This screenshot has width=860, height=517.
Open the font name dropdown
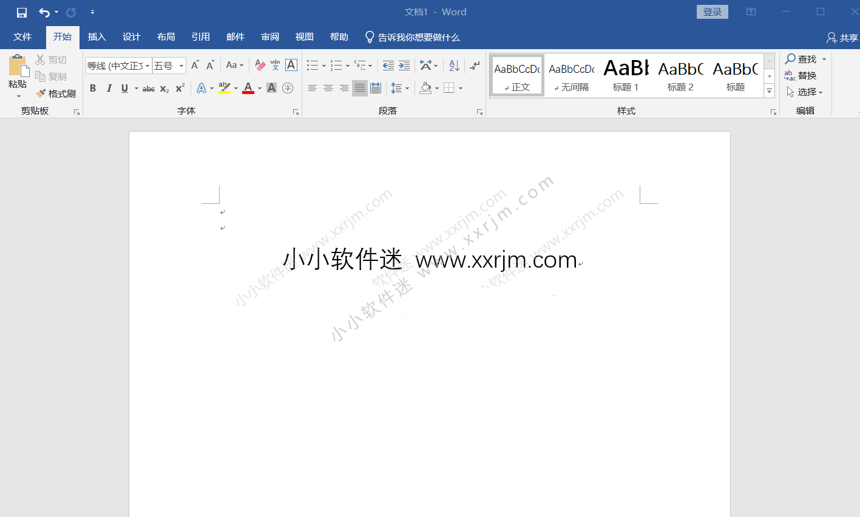(147, 66)
